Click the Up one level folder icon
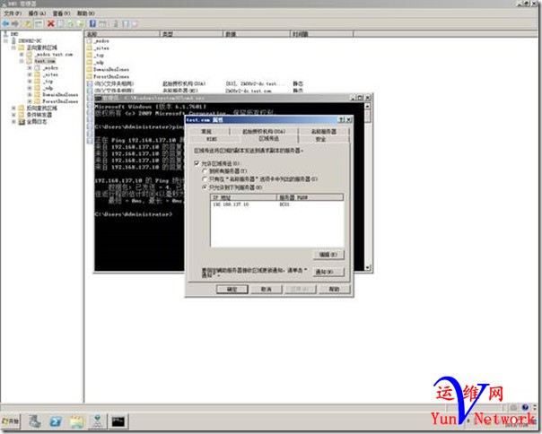The image size is (542, 434). coord(28,23)
